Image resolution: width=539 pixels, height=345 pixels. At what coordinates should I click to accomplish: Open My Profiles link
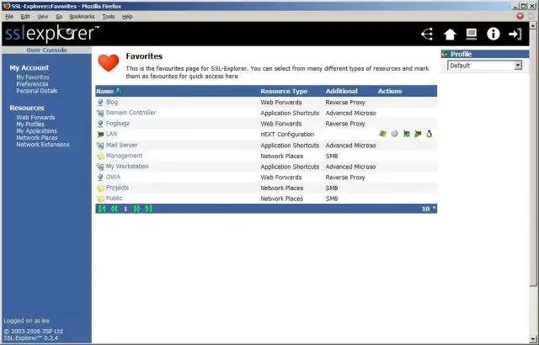tap(30, 124)
